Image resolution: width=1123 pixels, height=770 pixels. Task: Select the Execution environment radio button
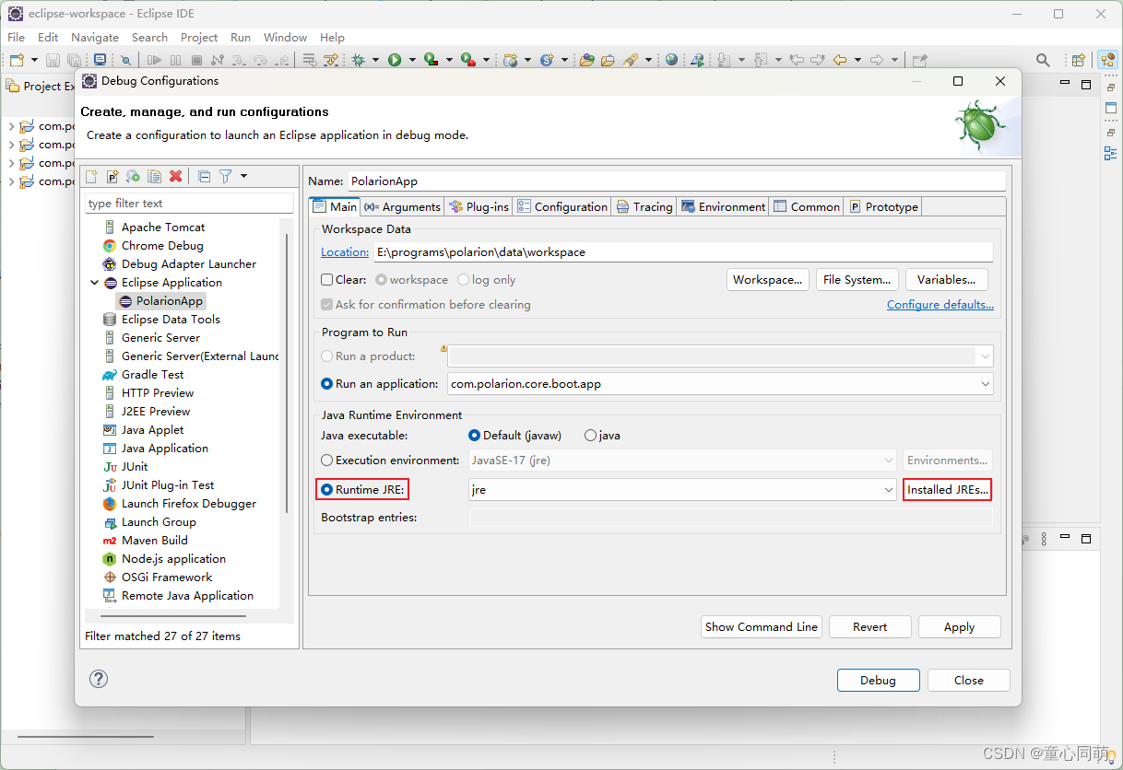click(x=326, y=460)
